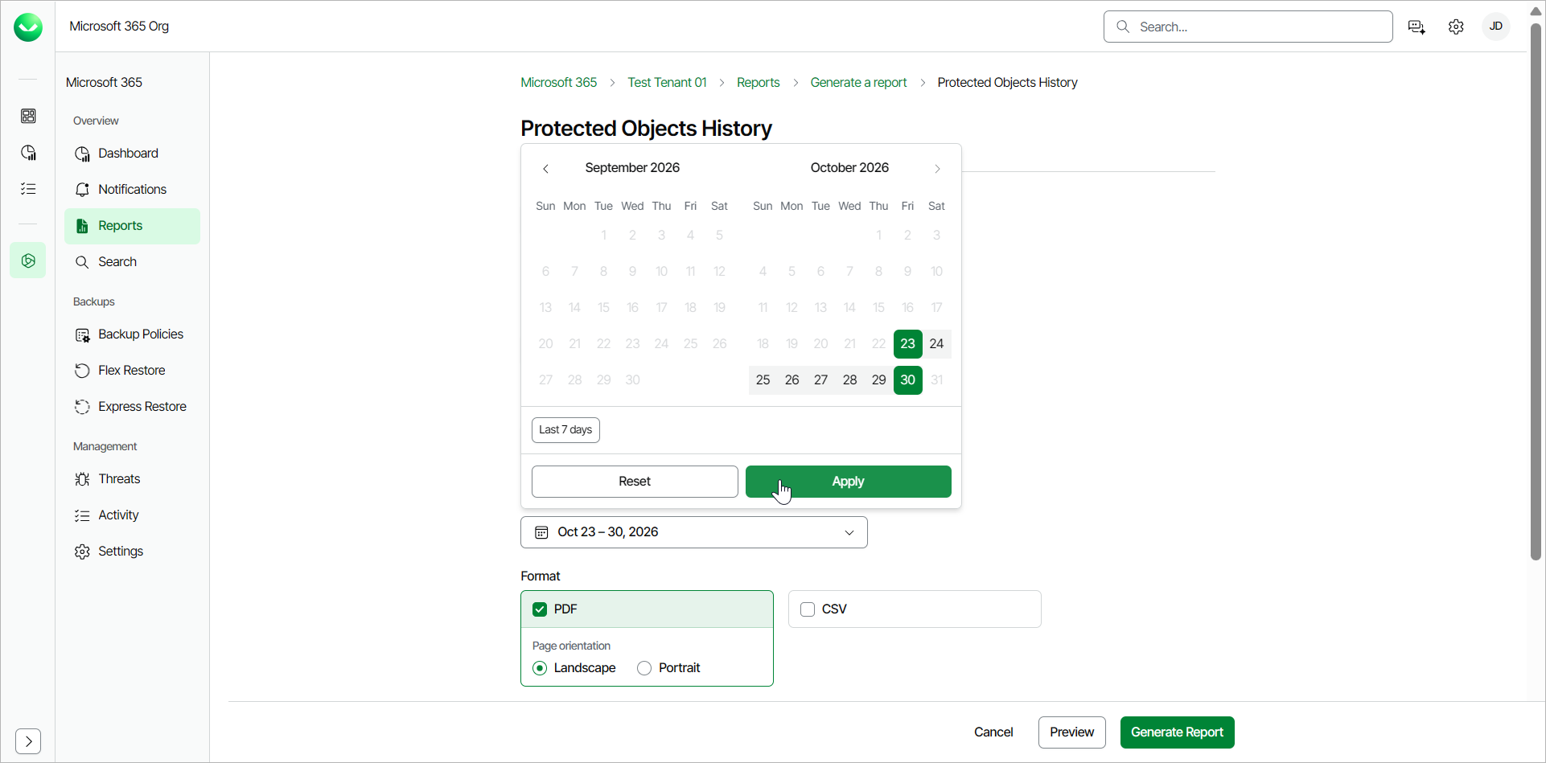Select October 28 in calendar

[849, 380]
